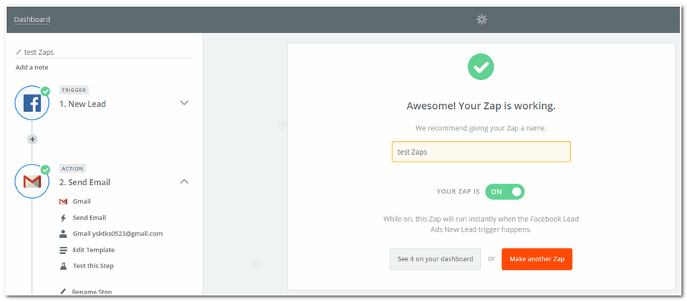Viewport: 687px width, 301px height.
Task: Click the Zap name input field
Action: point(481,152)
